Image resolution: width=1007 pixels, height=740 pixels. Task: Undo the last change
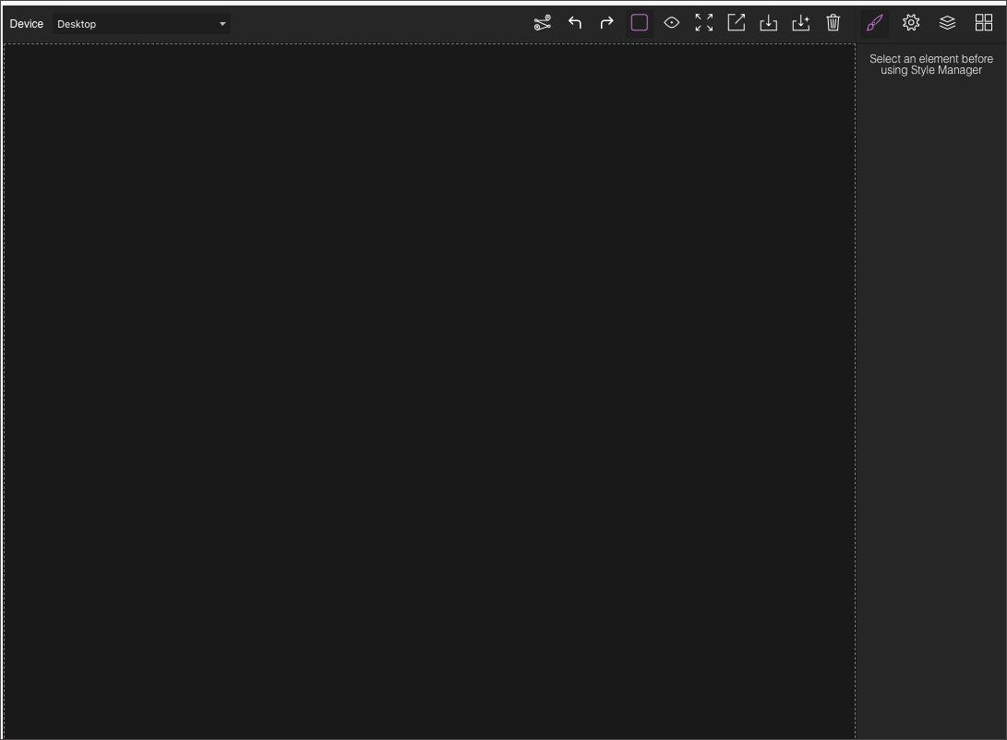tap(575, 23)
